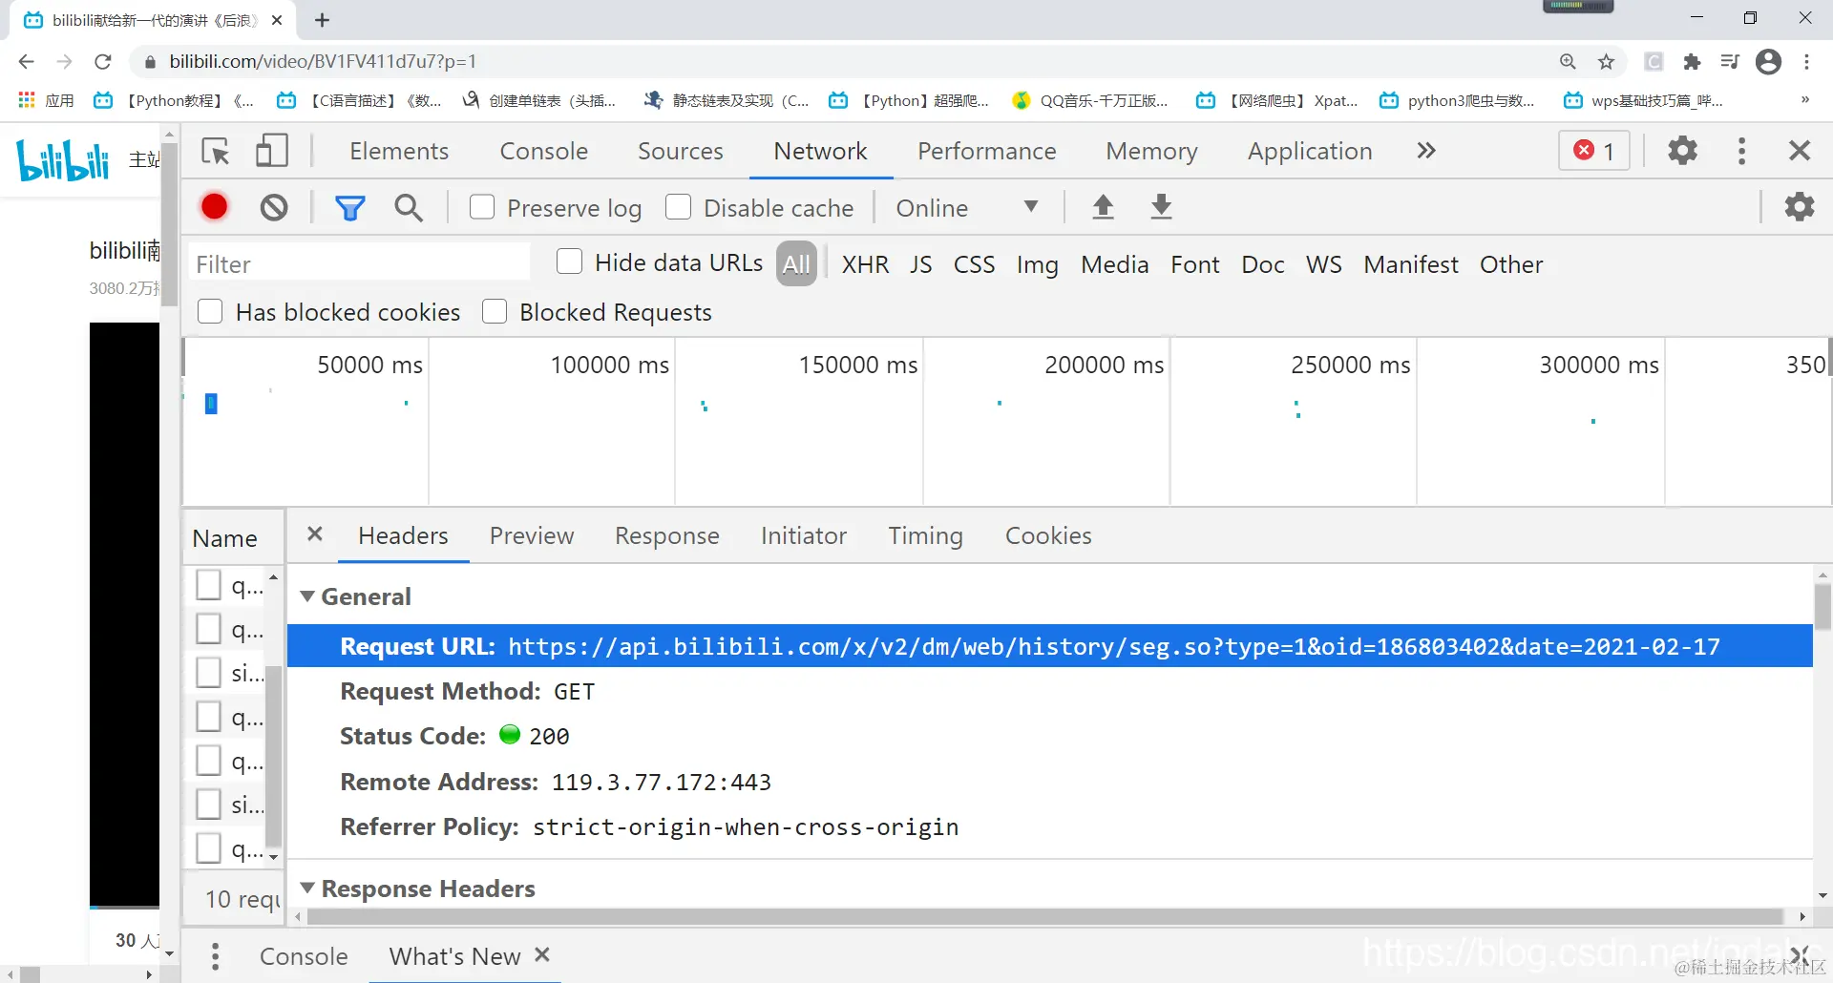Viewport: 1833px width, 983px height.
Task: Open the Memory tab
Action: click(1151, 151)
